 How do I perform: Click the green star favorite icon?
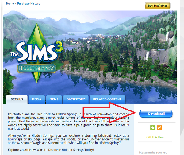coord(153,128)
